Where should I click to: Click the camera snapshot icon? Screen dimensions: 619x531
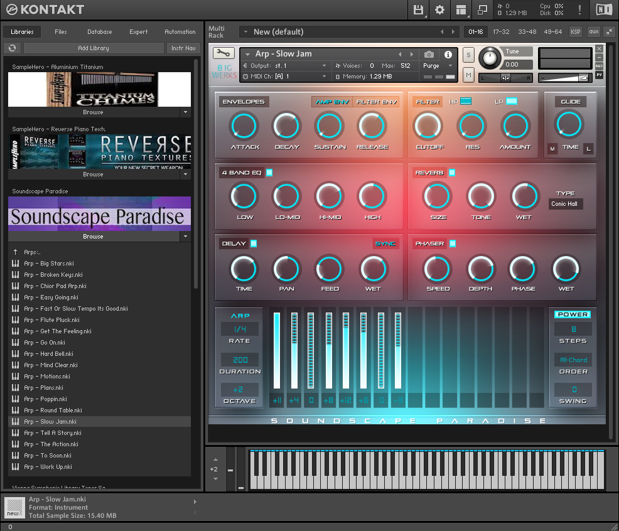click(429, 54)
